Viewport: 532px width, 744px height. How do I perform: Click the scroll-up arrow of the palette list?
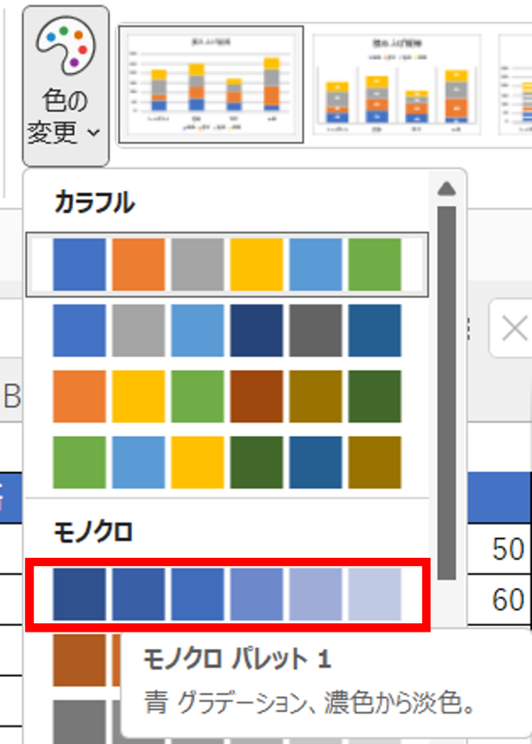point(446,189)
